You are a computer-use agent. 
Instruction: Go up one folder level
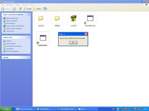click(x=20, y=9)
